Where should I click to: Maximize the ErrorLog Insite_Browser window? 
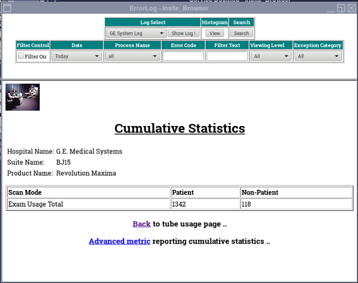(x=341, y=8)
